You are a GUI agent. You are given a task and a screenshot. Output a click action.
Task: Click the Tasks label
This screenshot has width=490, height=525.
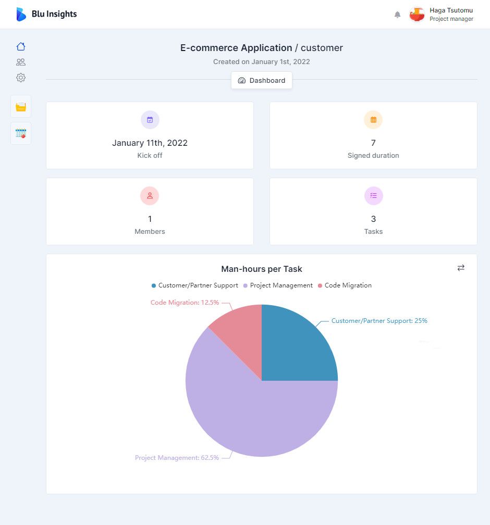pyautogui.click(x=373, y=232)
